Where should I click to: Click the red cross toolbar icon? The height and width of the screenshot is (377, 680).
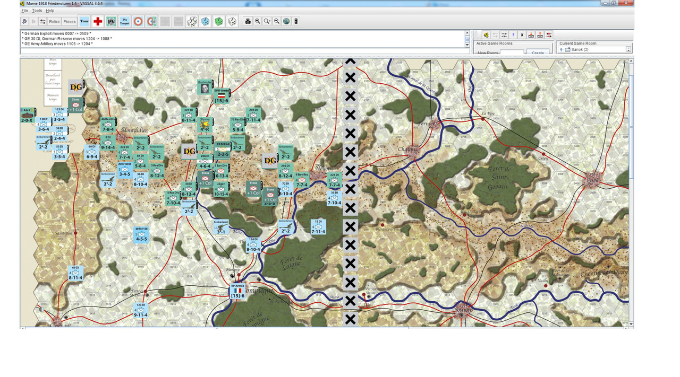point(98,21)
